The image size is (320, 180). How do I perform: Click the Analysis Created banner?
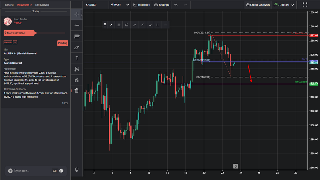(x=20, y=33)
